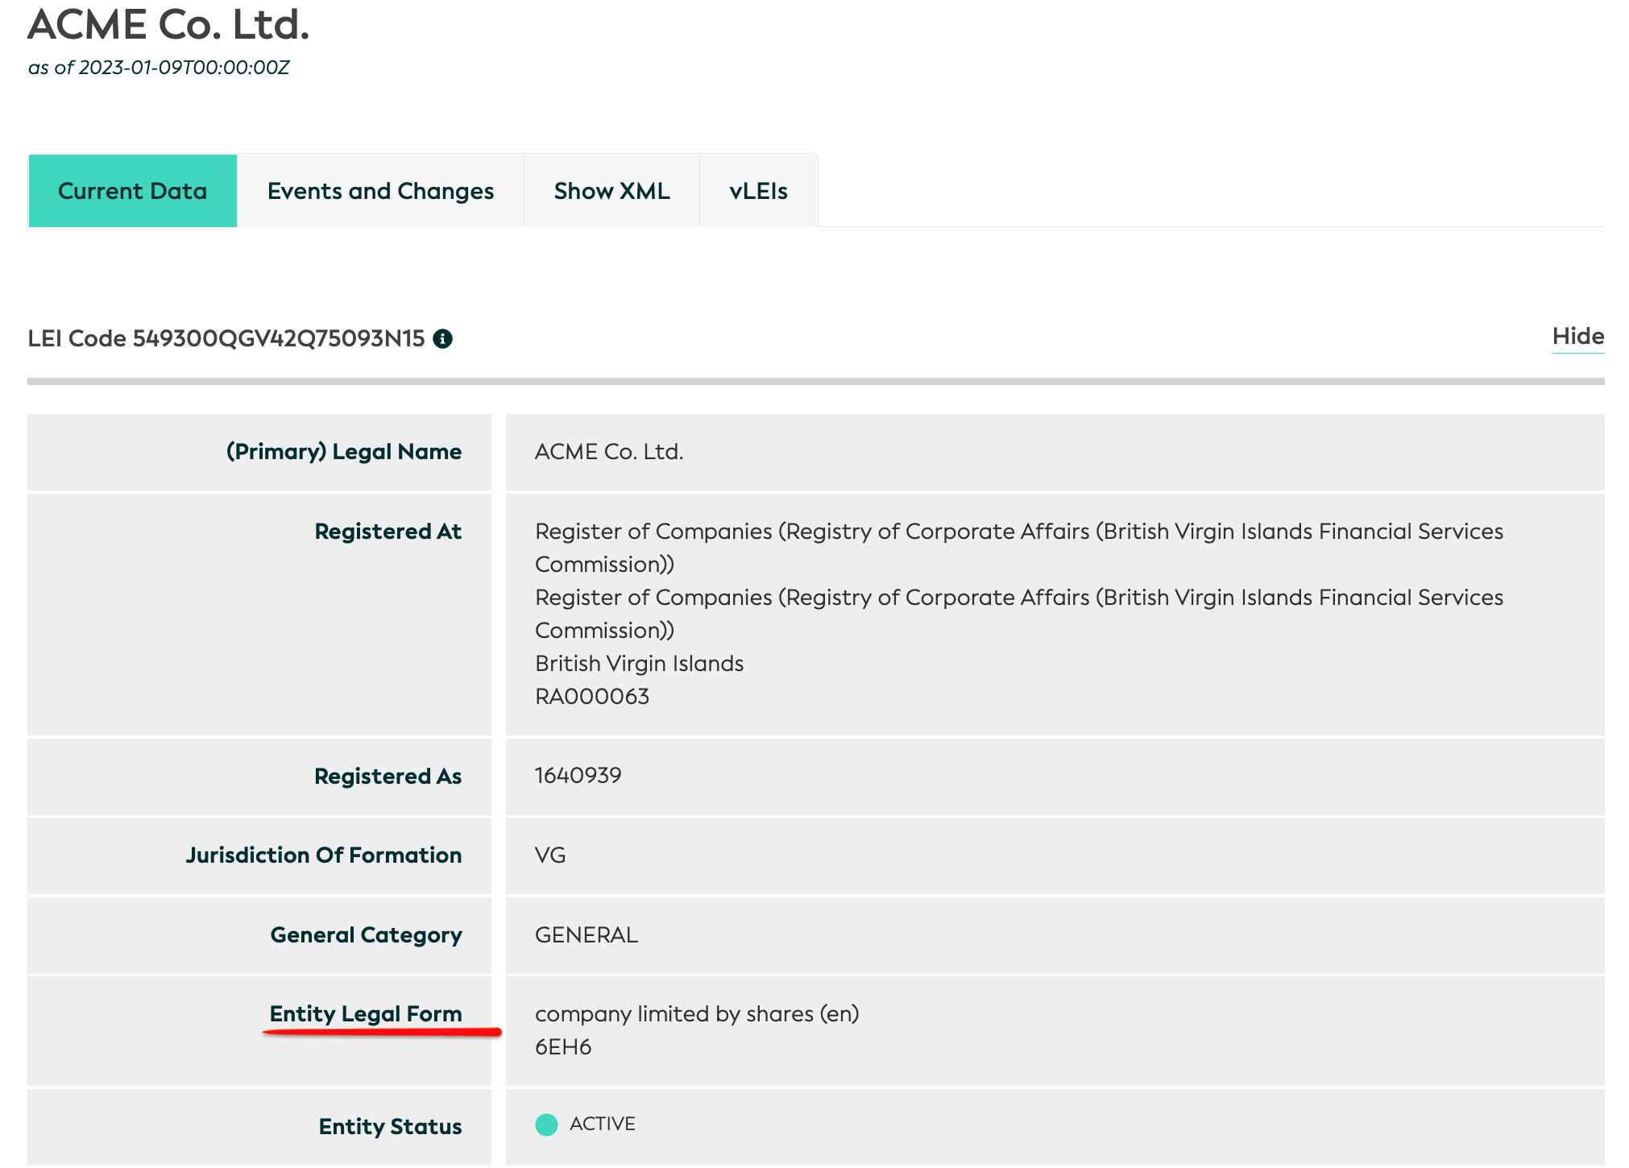Image resolution: width=1629 pixels, height=1168 pixels.
Task: Click the as of 2023-01-09 timestamp
Action: pos(159,68)
